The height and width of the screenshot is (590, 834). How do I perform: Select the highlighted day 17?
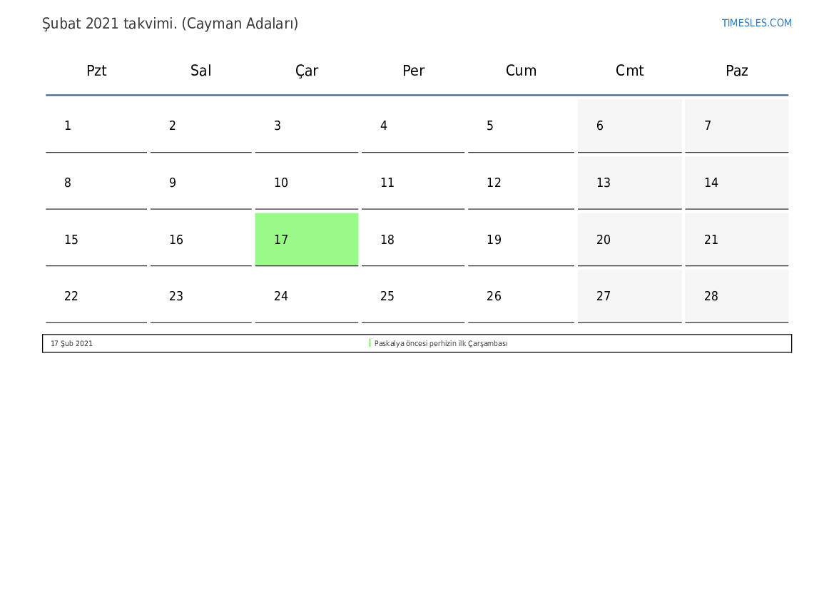pos(306,240)
